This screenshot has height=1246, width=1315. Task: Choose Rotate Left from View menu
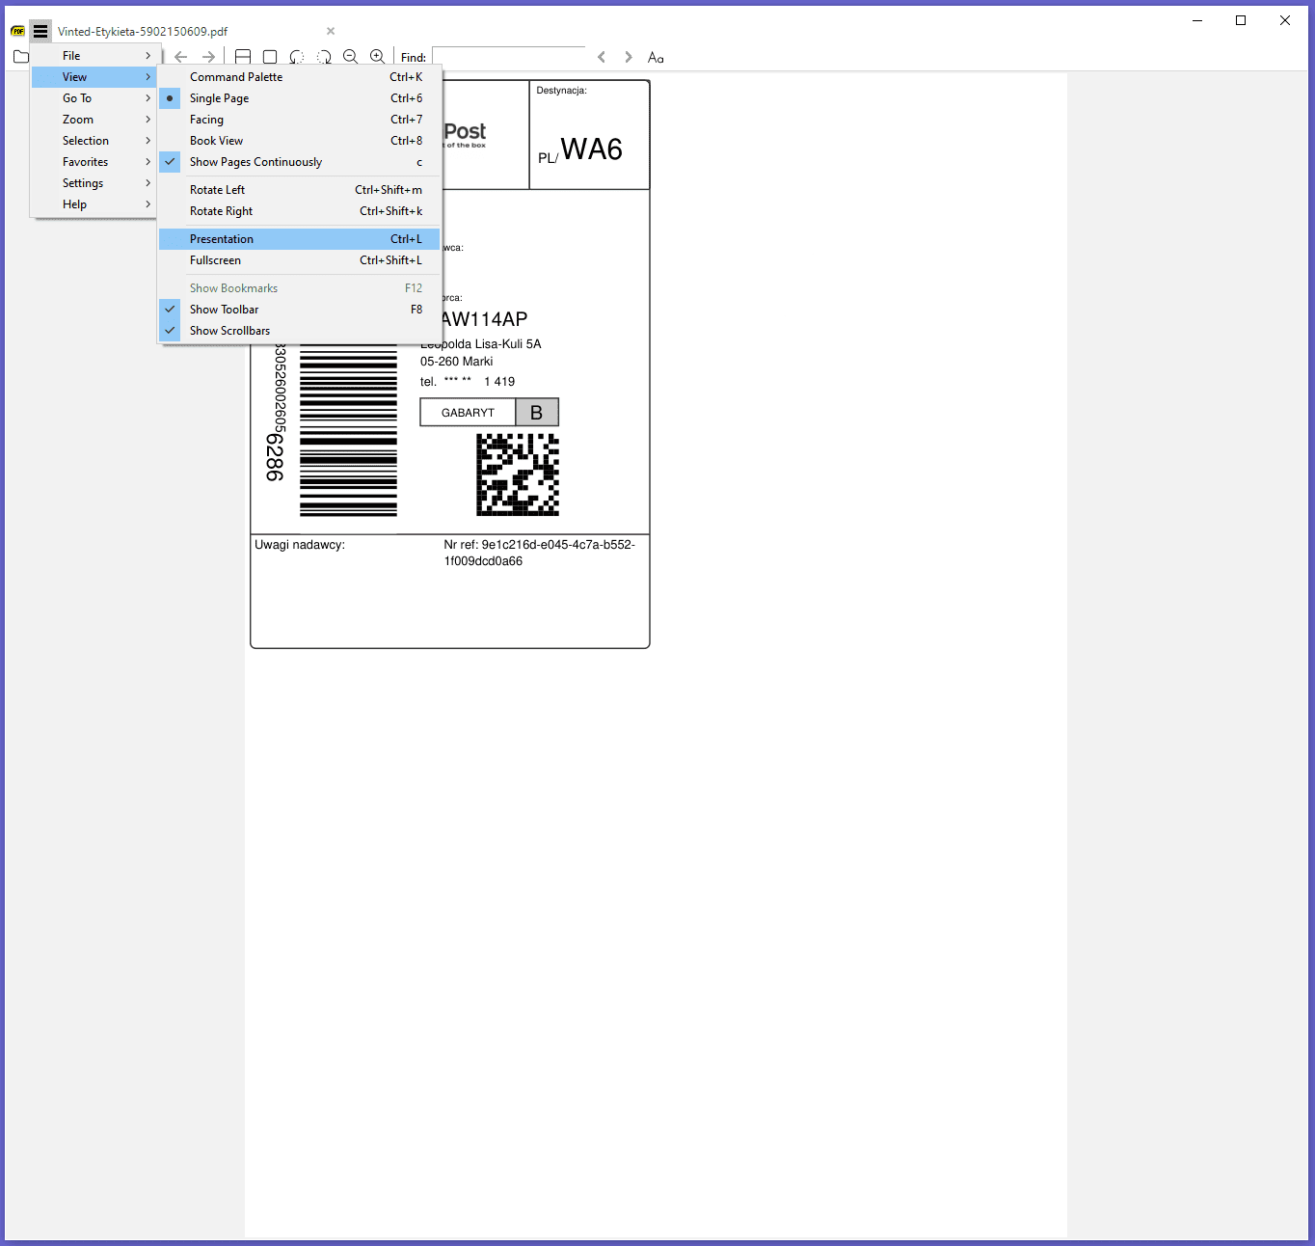(x=299, y=190)
